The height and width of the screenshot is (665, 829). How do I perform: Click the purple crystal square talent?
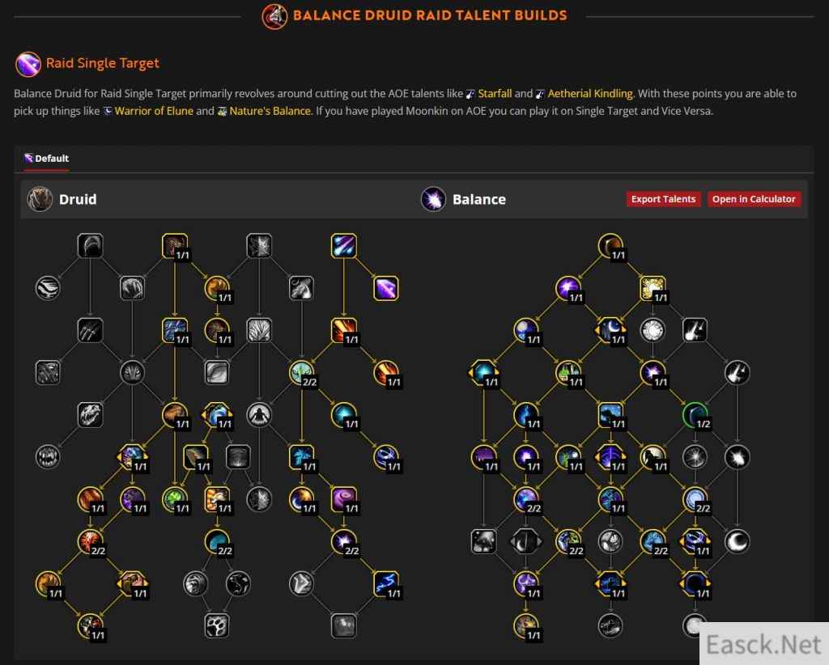tap(386, 288)
